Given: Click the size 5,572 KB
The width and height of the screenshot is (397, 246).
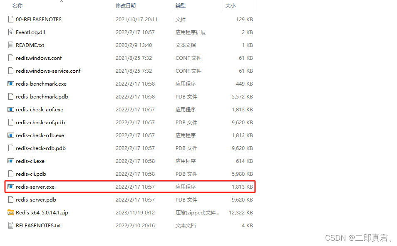Looking at the screenshot, I should [x=242, y=96].
